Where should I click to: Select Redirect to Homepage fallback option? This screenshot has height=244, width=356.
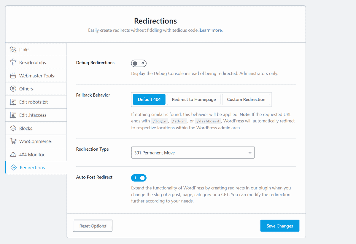pyautogui.click(x=194, y=99)
